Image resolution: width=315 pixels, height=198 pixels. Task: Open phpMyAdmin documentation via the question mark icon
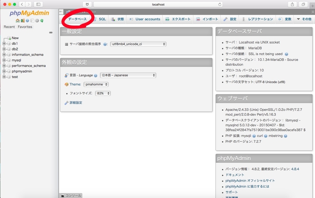27,21
